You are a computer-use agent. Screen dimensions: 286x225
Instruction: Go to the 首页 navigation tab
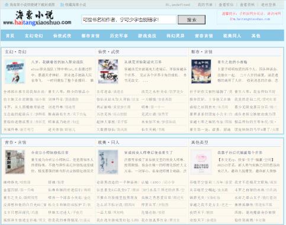10,36
